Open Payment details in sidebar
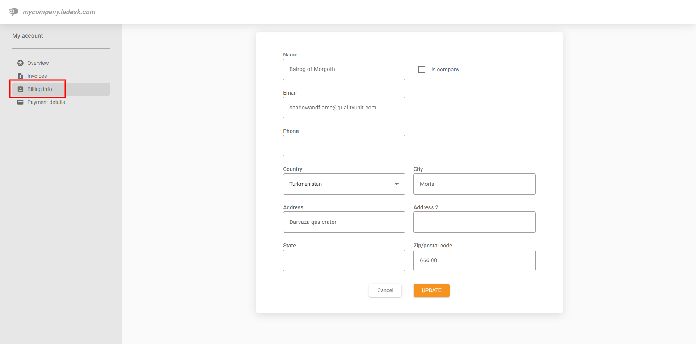This screenshot has height=344, width=696. tap(46, 102)
